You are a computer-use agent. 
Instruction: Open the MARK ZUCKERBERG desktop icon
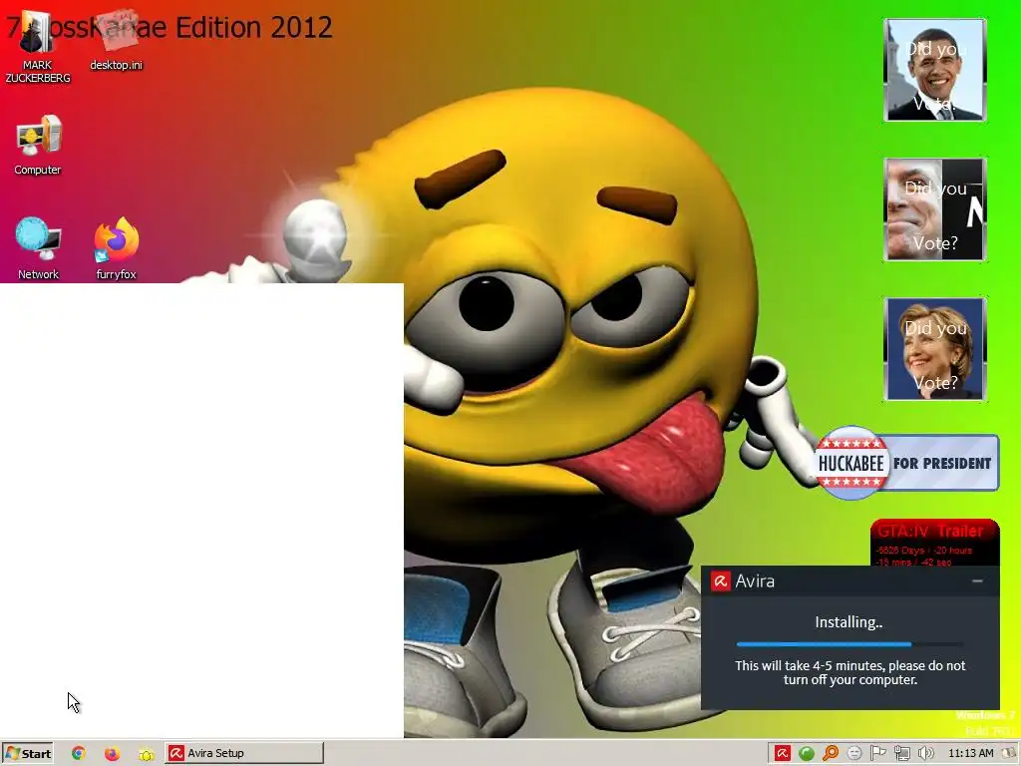tap(37, 47)
